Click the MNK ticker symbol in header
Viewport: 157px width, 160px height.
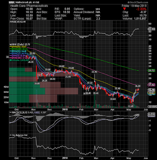12,2
